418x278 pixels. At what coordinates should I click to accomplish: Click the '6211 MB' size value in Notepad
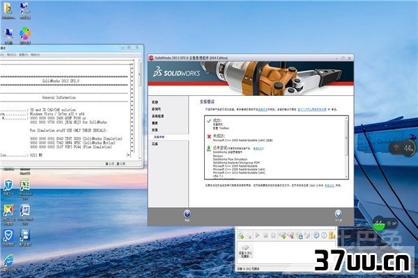click(x=36, y=155)
